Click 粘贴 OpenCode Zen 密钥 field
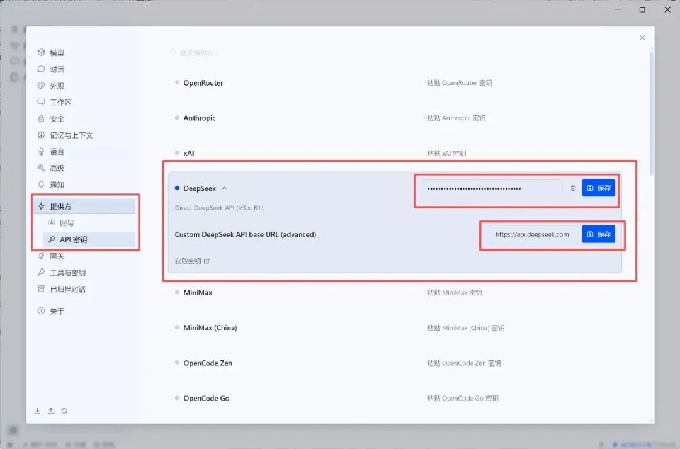The width and height of the screenshot is (680, 449). tap(464, 363)
